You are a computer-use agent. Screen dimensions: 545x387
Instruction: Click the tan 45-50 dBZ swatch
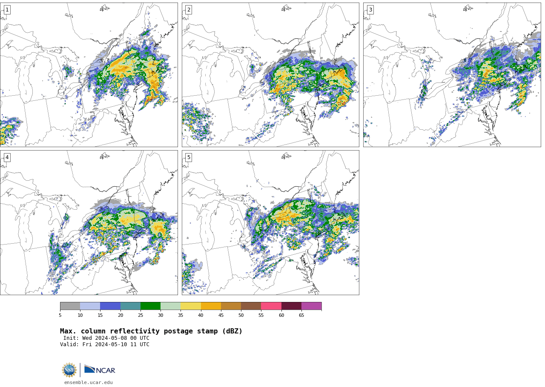click(231, 306)
